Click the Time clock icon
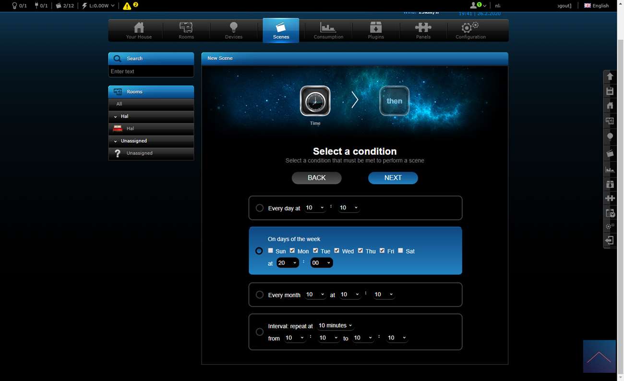 pyautogui.click(x=315, y=101)
